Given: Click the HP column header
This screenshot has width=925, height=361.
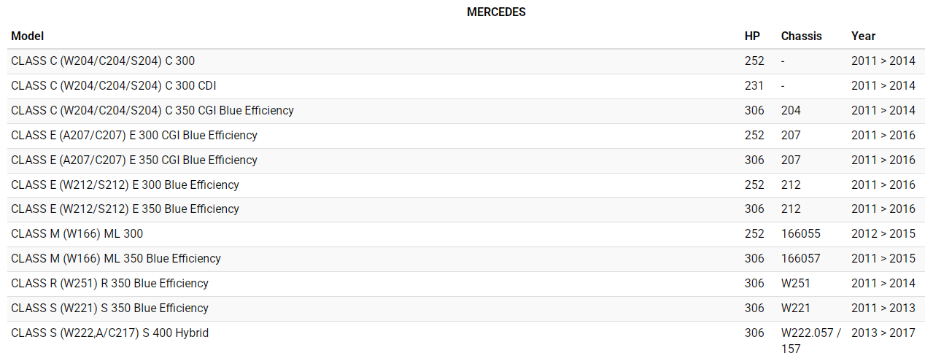Looking at the screenshot, I should tap(752, 36).
